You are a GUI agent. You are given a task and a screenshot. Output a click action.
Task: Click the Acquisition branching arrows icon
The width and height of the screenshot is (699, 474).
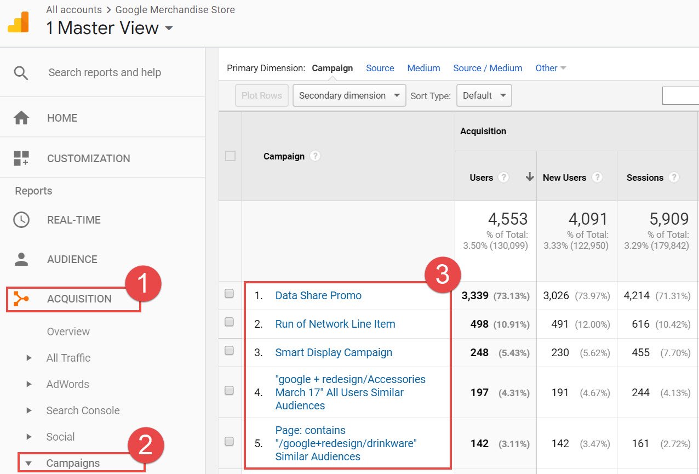tap(21, 299)
